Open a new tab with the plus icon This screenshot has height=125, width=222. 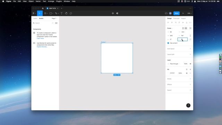62,8
